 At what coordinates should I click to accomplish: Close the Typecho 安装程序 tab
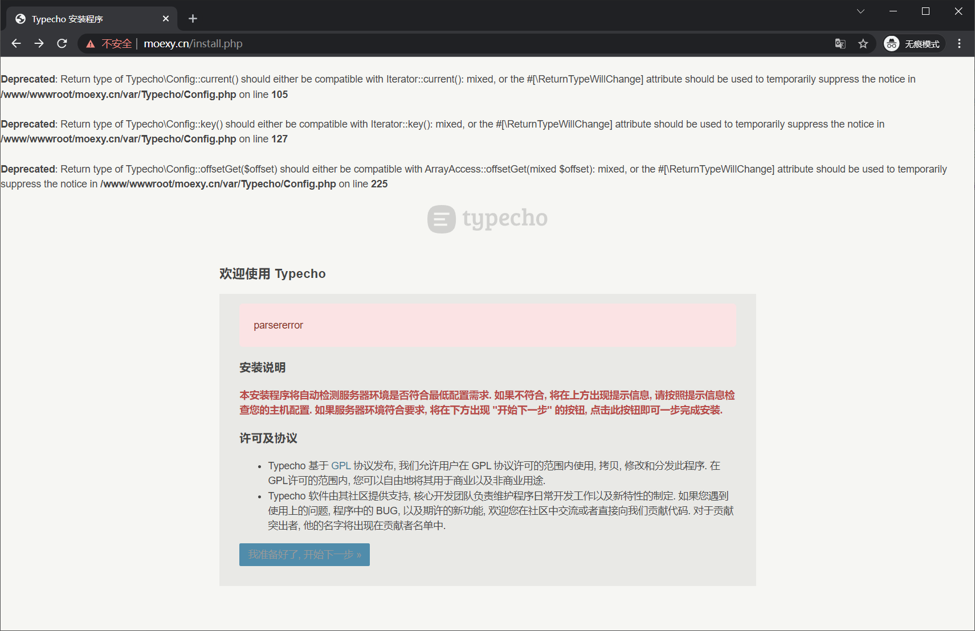[166, 19]
